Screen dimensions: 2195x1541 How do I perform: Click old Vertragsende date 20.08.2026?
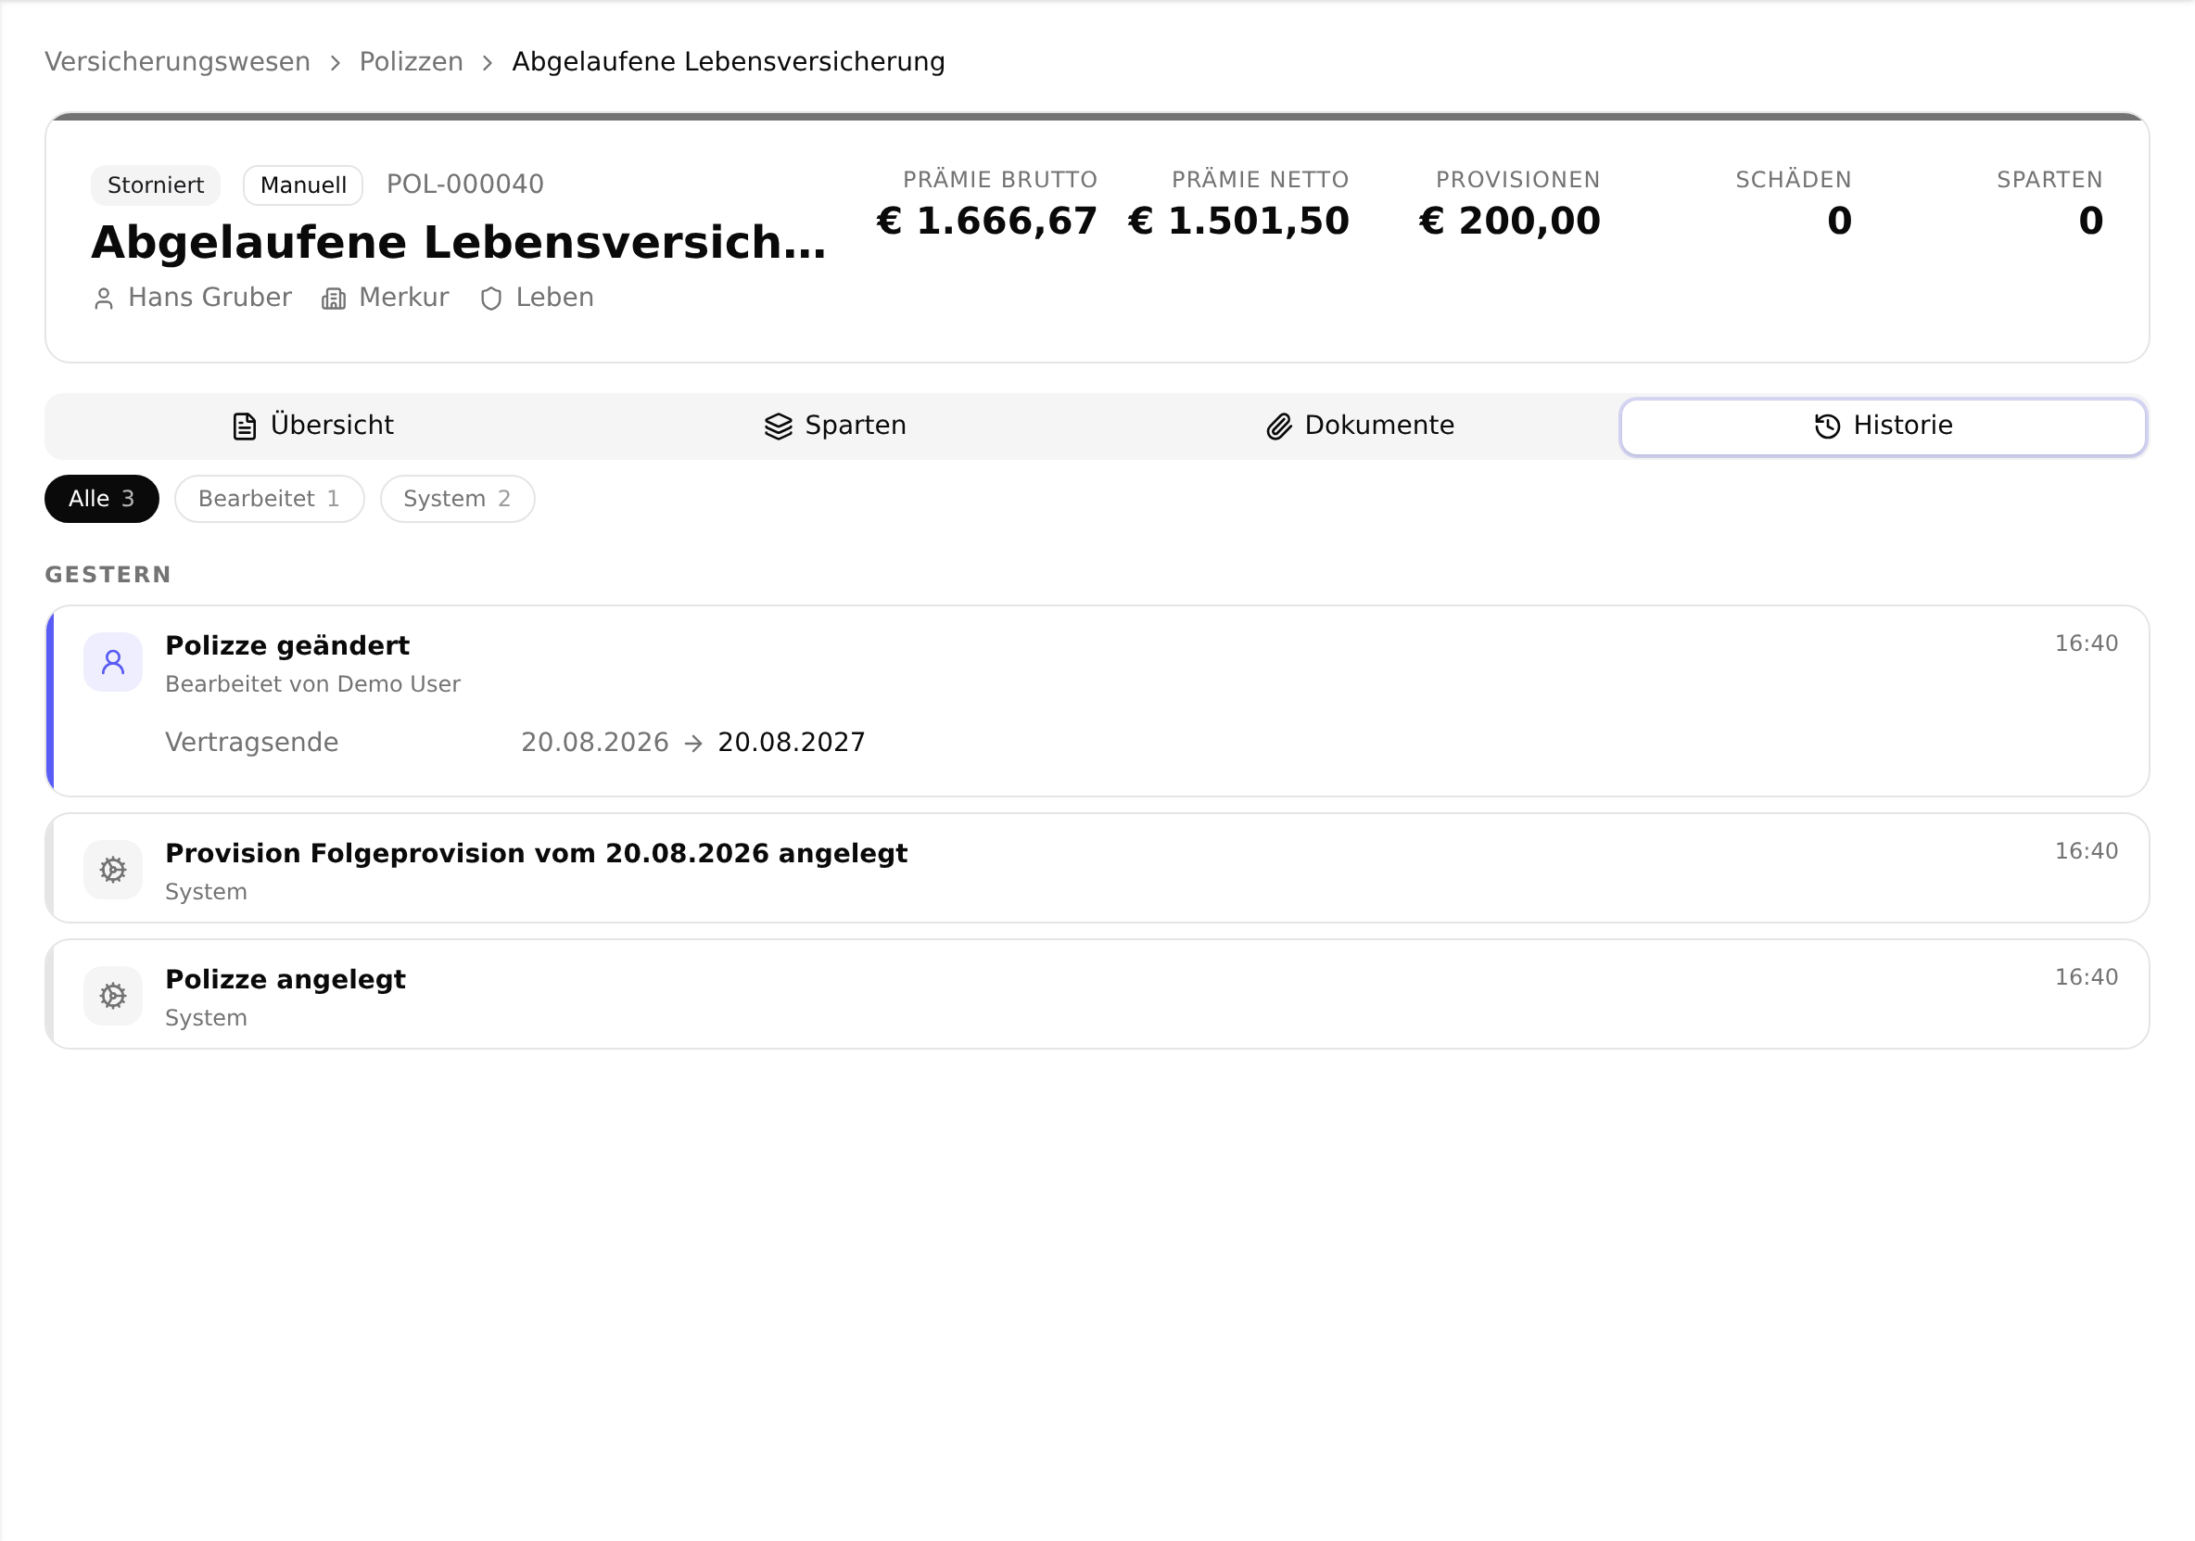pos(595,743)
